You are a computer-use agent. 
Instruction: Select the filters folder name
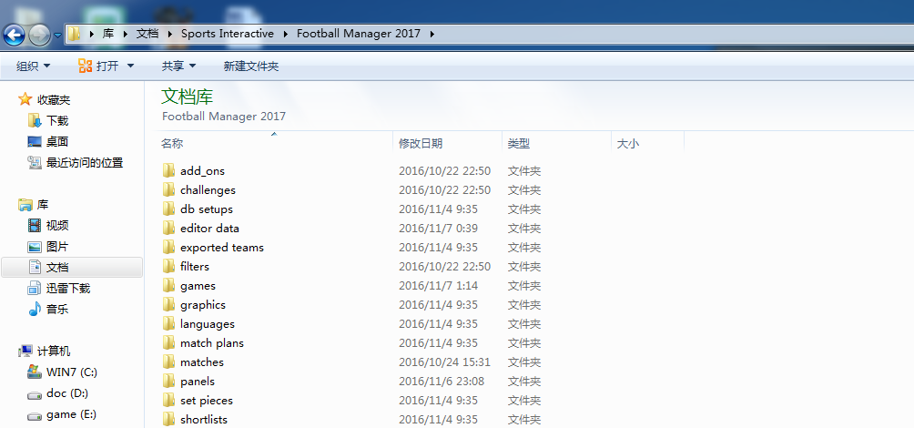(195, 267)
